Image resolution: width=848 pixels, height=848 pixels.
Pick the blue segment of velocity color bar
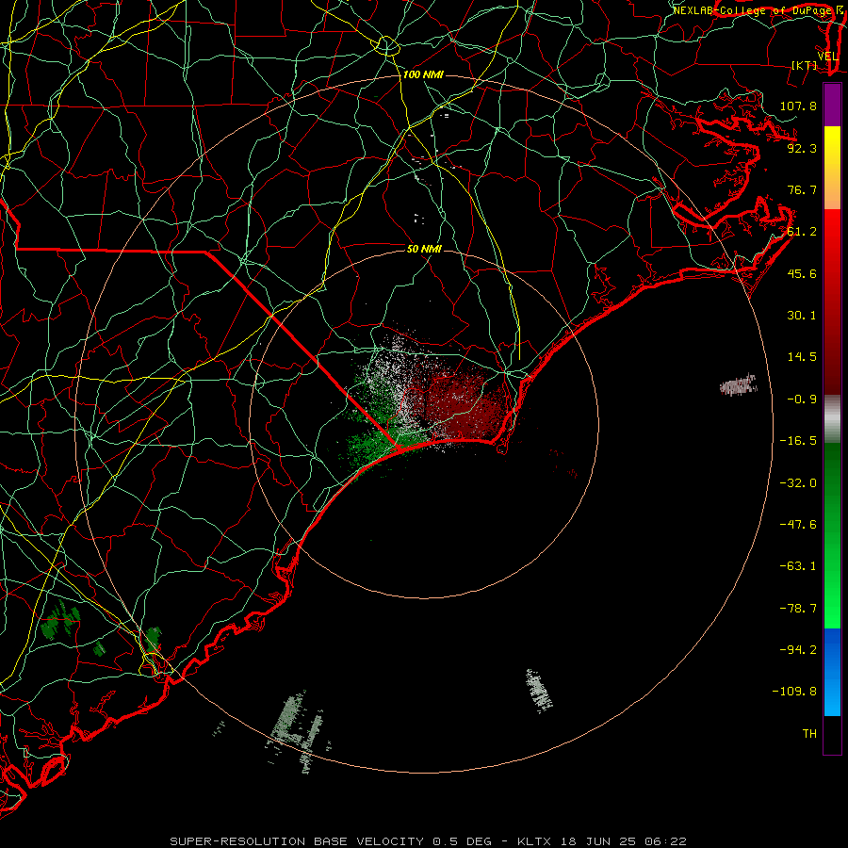point(832,672)
